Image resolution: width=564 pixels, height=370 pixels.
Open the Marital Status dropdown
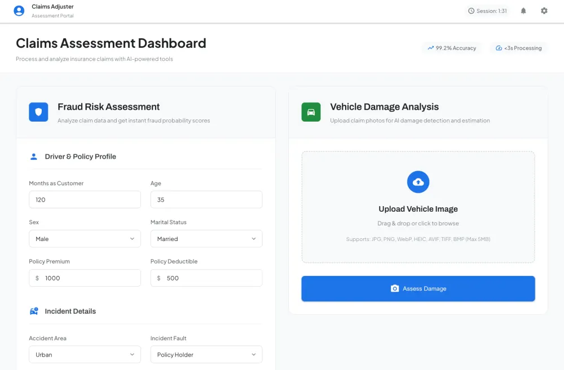[x=206, y=239]
